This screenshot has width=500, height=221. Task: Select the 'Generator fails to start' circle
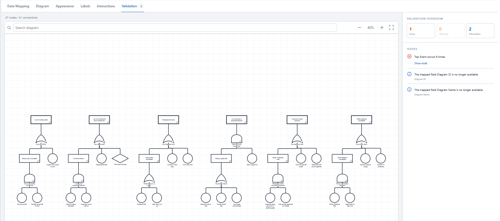tap(206, 198)
